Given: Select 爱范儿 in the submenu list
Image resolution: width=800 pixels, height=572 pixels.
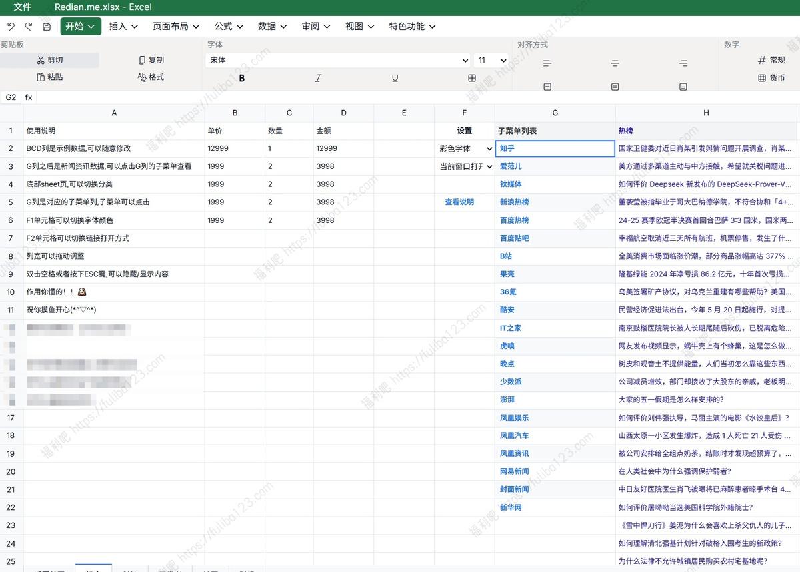Looking at the screenshot, I should click(x=511, y=166).
